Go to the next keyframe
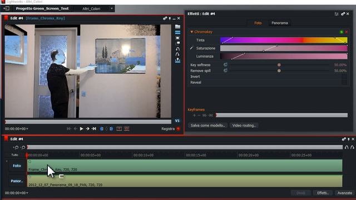 211,116
